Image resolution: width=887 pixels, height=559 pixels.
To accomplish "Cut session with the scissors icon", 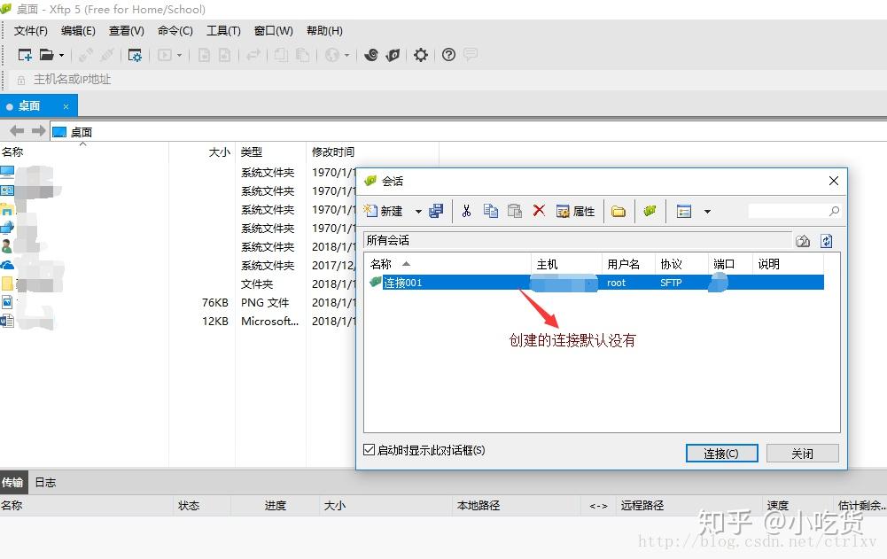I will [466, 211].
